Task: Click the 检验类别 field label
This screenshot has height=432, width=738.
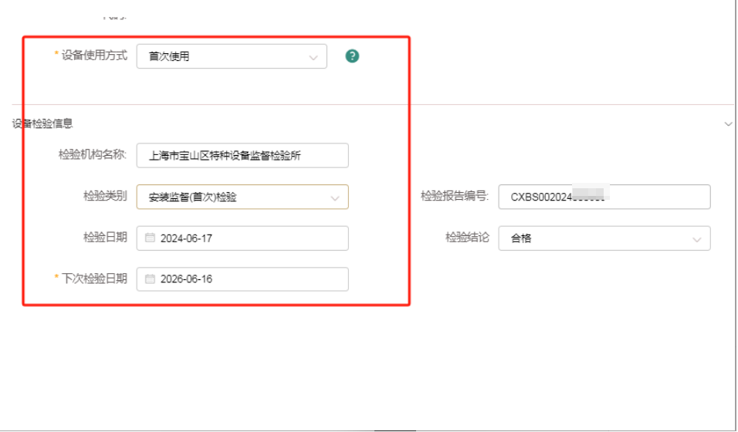Action: pos(105,196)
